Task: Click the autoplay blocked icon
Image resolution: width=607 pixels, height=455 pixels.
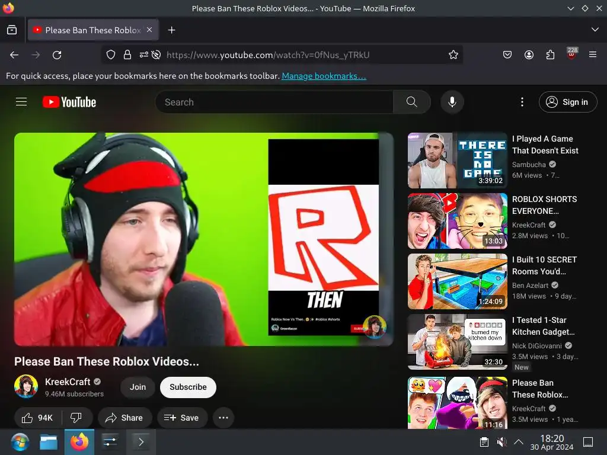Action: 156,55
